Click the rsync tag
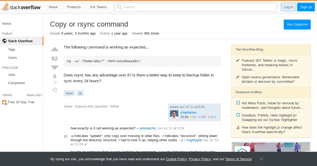 click(69, 93)
